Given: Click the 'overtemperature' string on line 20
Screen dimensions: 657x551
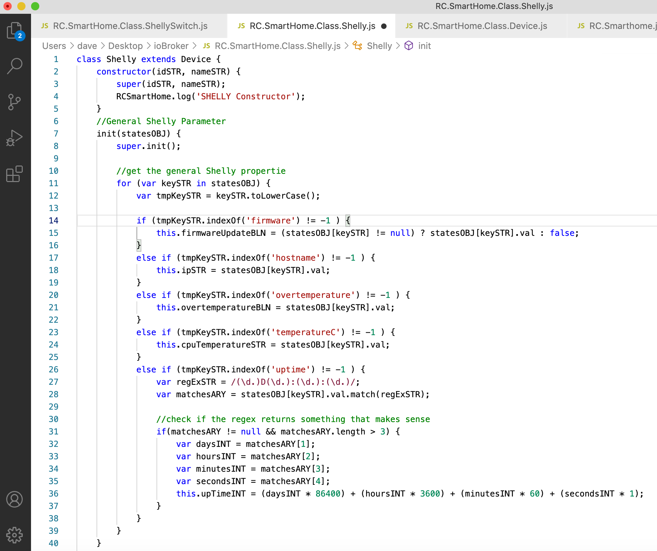Looking at the screenshot, I should coord(313,295).
